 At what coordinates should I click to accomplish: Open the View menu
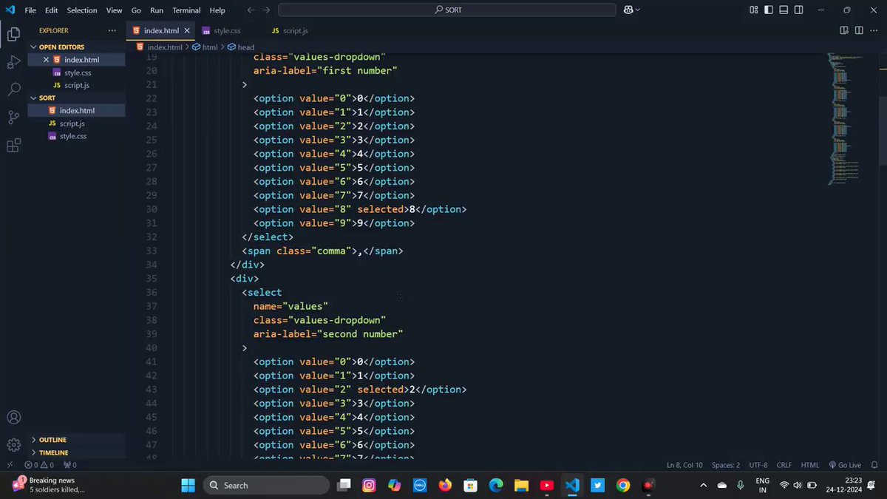pos(114,10)
